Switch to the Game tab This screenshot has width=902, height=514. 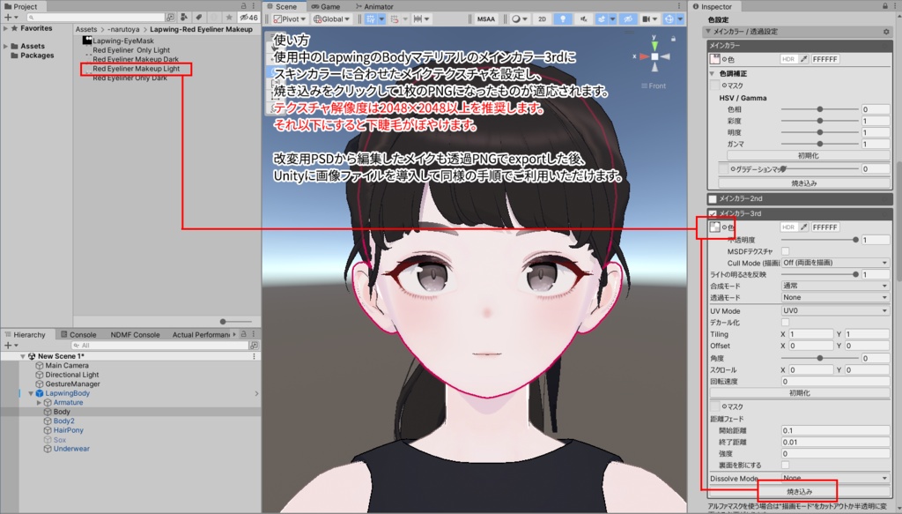[326, 6]
